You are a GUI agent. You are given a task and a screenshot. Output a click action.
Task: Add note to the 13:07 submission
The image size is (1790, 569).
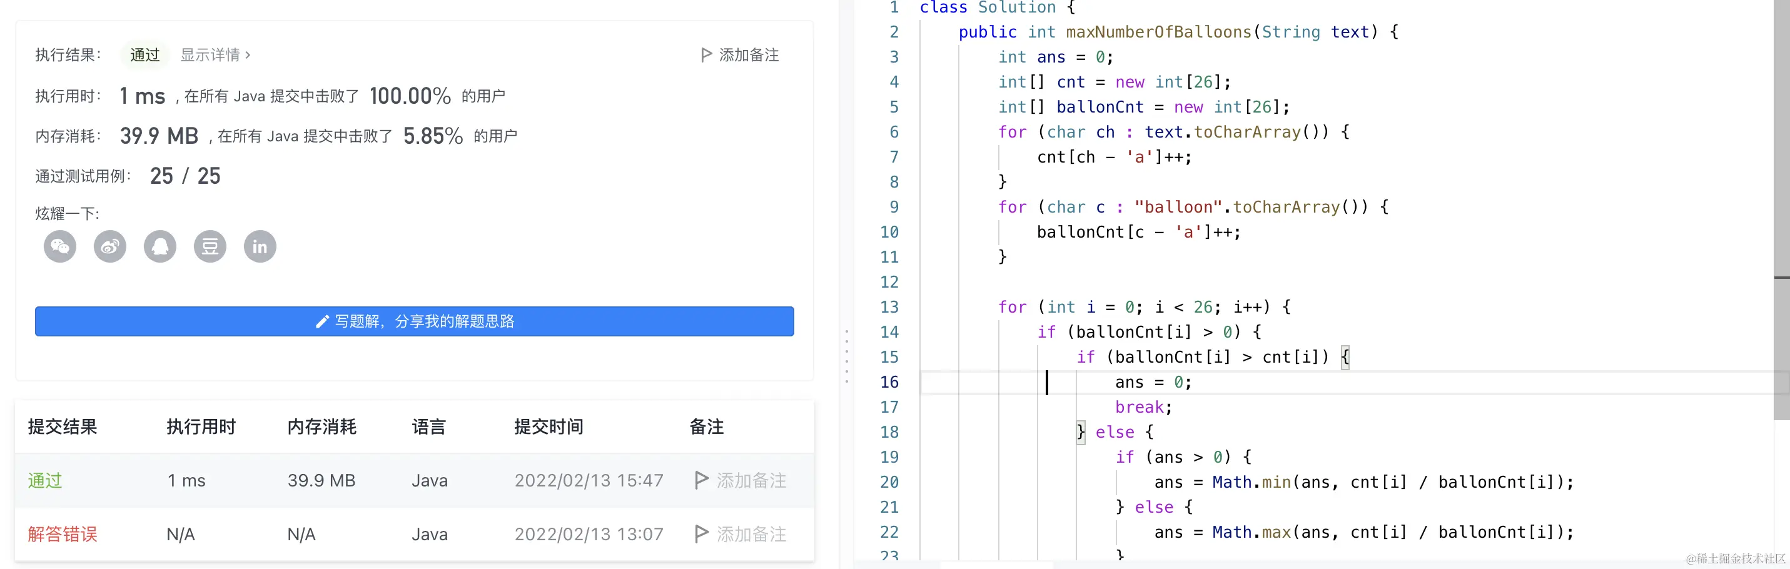[x=751, y=533]
